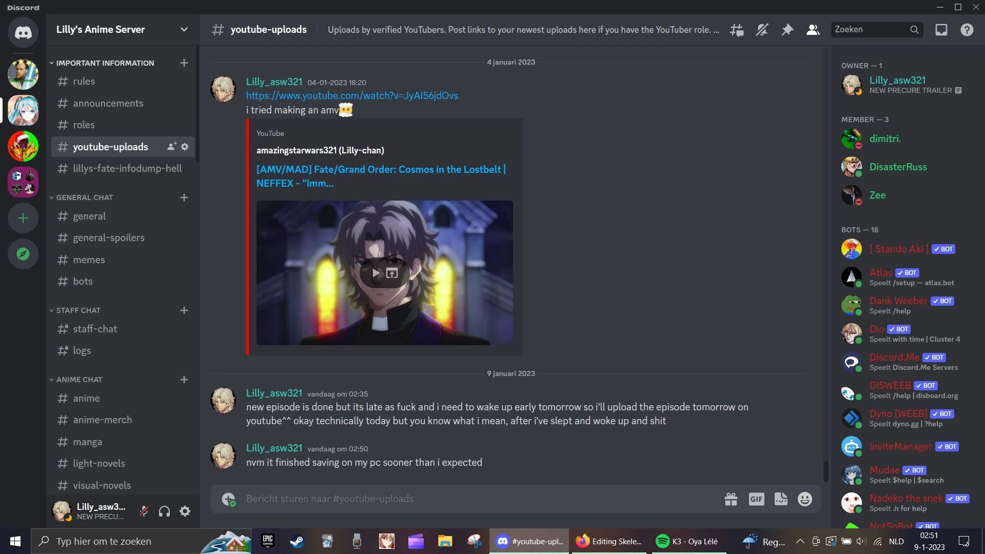Toggle channel notification settings bell icon

pyautogui.click(x=762, y=30)
